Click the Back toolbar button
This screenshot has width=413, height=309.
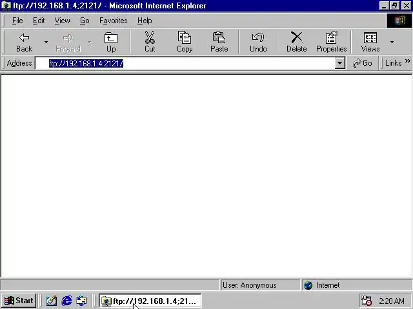click(24, 42)
